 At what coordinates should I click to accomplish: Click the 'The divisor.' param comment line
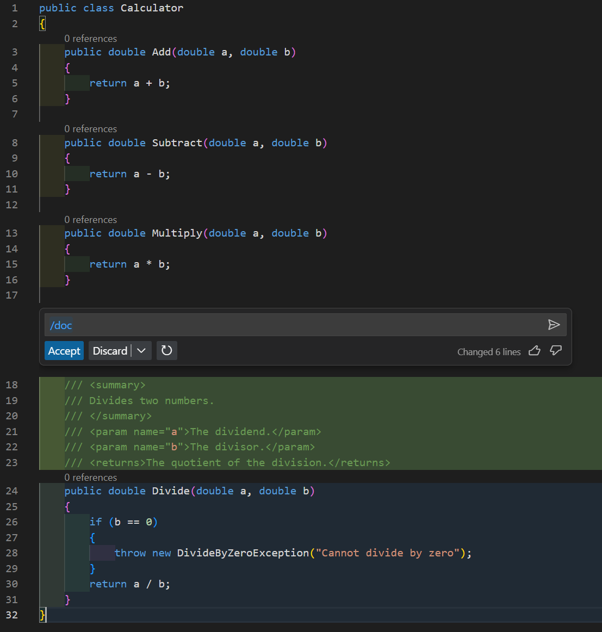(190, 447)
